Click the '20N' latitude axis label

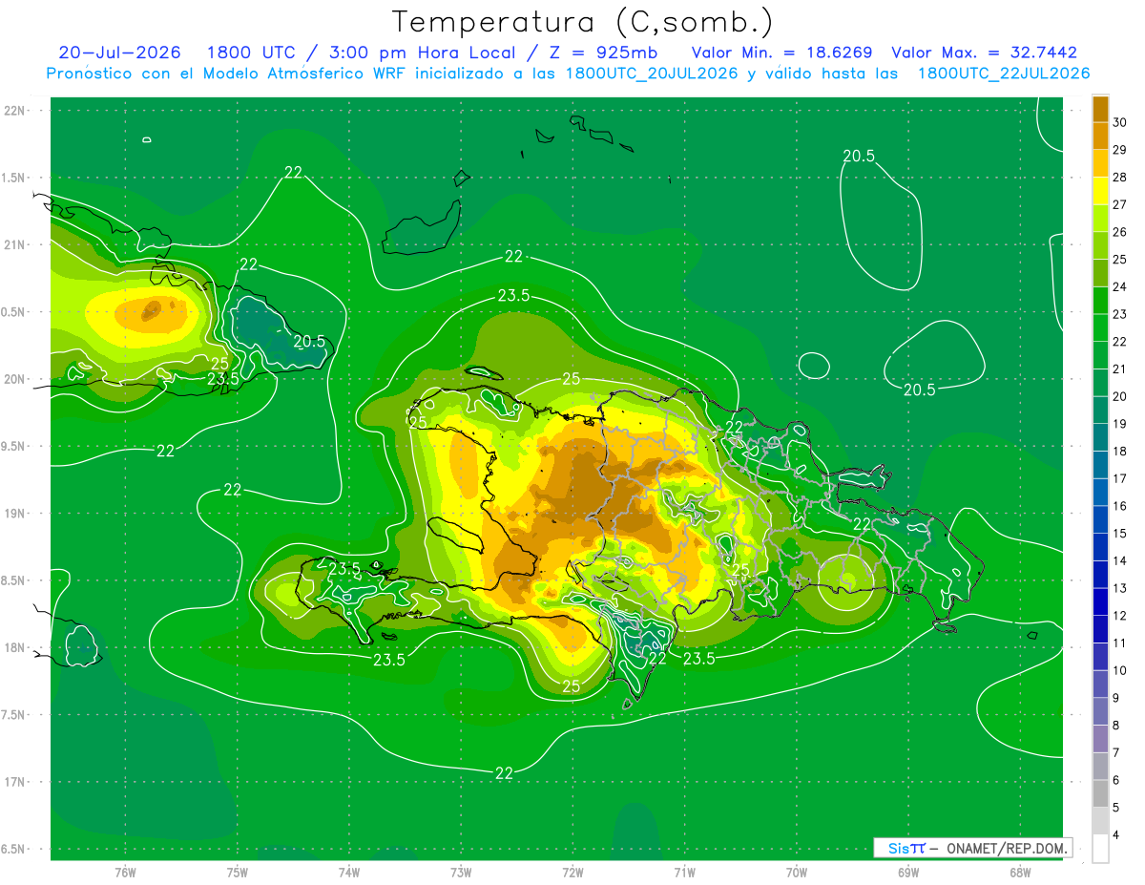point(15,379)
